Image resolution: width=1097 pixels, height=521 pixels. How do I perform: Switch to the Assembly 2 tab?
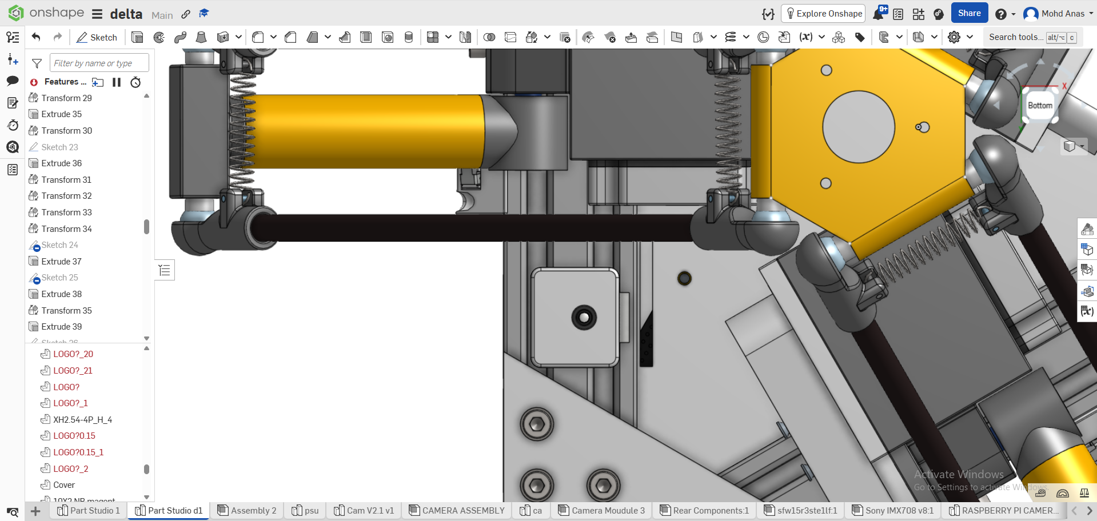(x=248, y=511)
